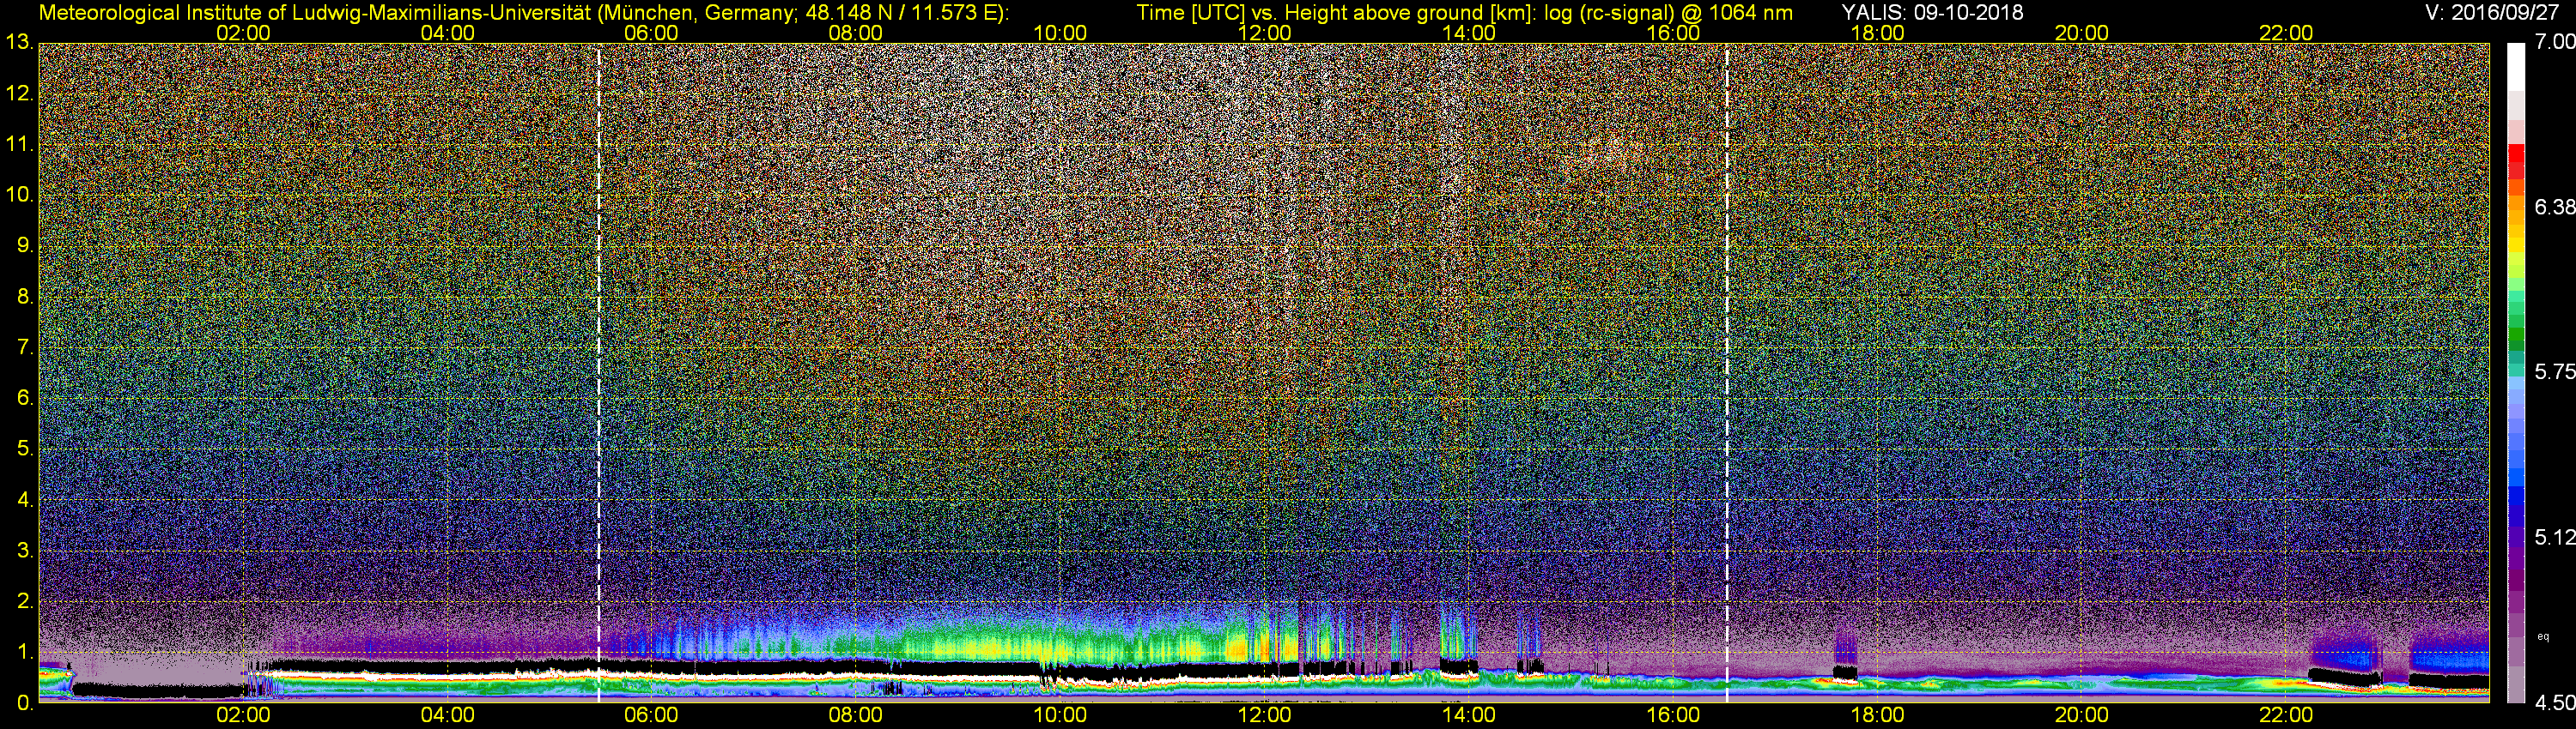
Task: Select the 08:00 label on the bottom time axis
Action: [x=856, y=715]
